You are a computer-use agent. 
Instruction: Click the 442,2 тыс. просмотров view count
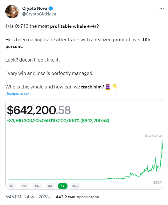[77, 197]
